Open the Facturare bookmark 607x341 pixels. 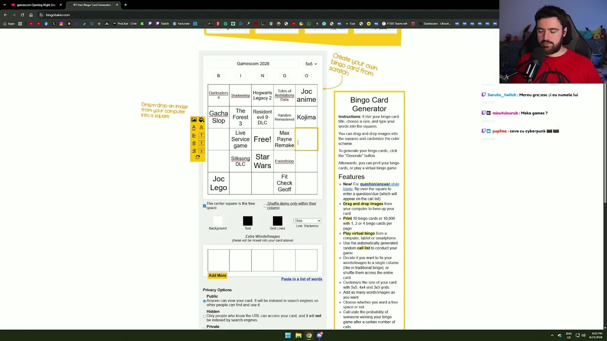pyautogui.click(x=181, y=24)
